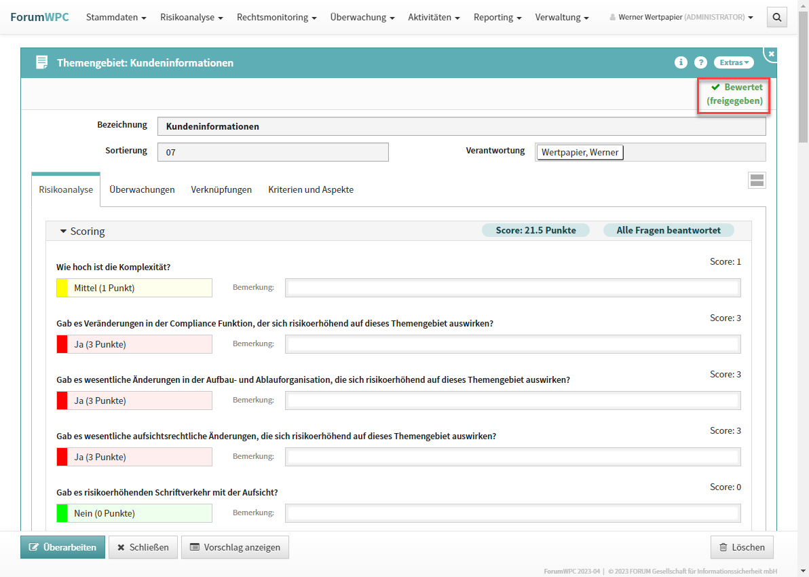Click the document icon beside Themengebiet title
This screenshot has height=577, width=809.
[x=42, y=62]
